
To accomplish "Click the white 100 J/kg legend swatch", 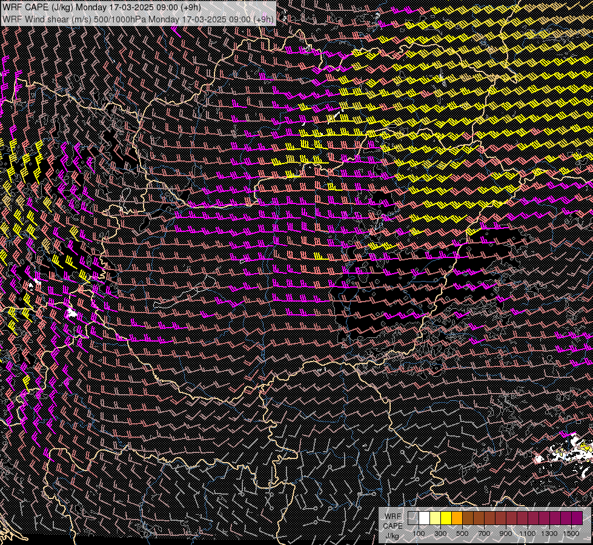I will pyautogui.click(x=425, y=518).
